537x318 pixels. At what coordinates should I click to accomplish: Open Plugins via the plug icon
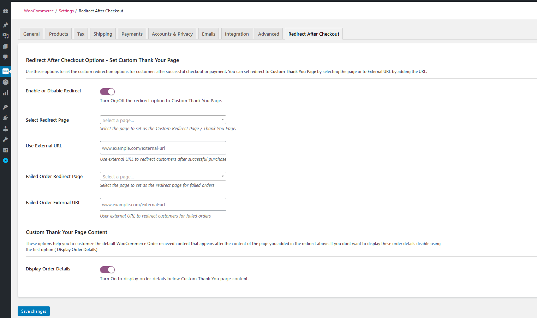[5, 118]
